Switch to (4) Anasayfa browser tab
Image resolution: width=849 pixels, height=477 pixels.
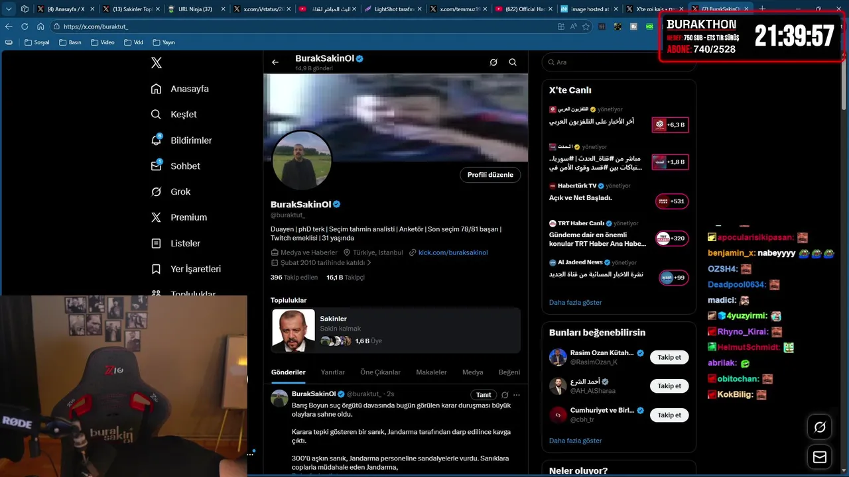coord(64,9)
